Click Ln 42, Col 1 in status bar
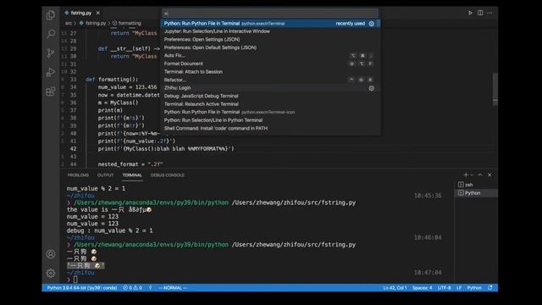Viewport: 542px width, 305px height. pyautogui.click(x=395, y=288)
